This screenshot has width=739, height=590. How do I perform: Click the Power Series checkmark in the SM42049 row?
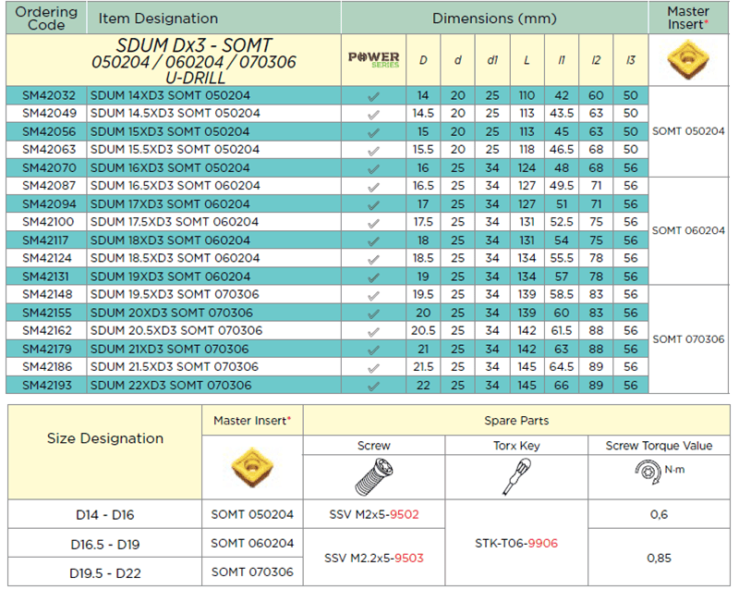click(373, 115)
